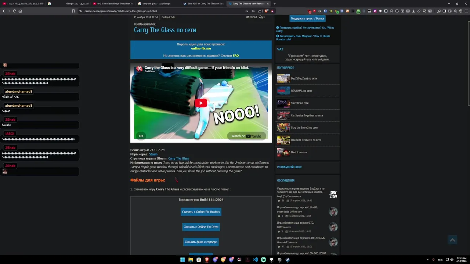Open 'DayZ (DayZavr) по сети' popular item

pyautogui.click(x=304, y=78)
